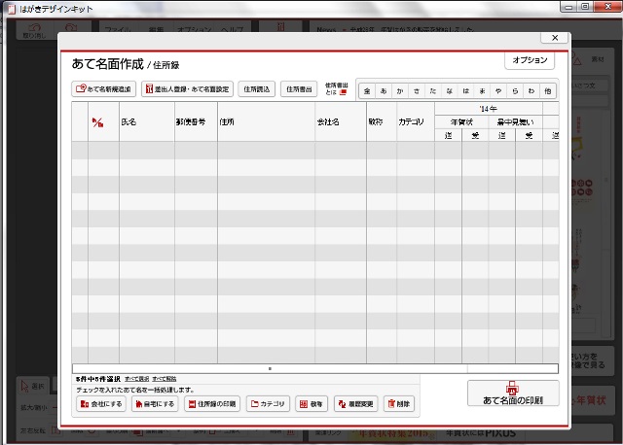Open the オプション button
Image resolution: width=623 pixels, height=445 pixels.
529,61
